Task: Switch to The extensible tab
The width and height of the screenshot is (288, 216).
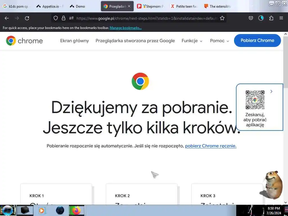Action: tap(218, 6)
